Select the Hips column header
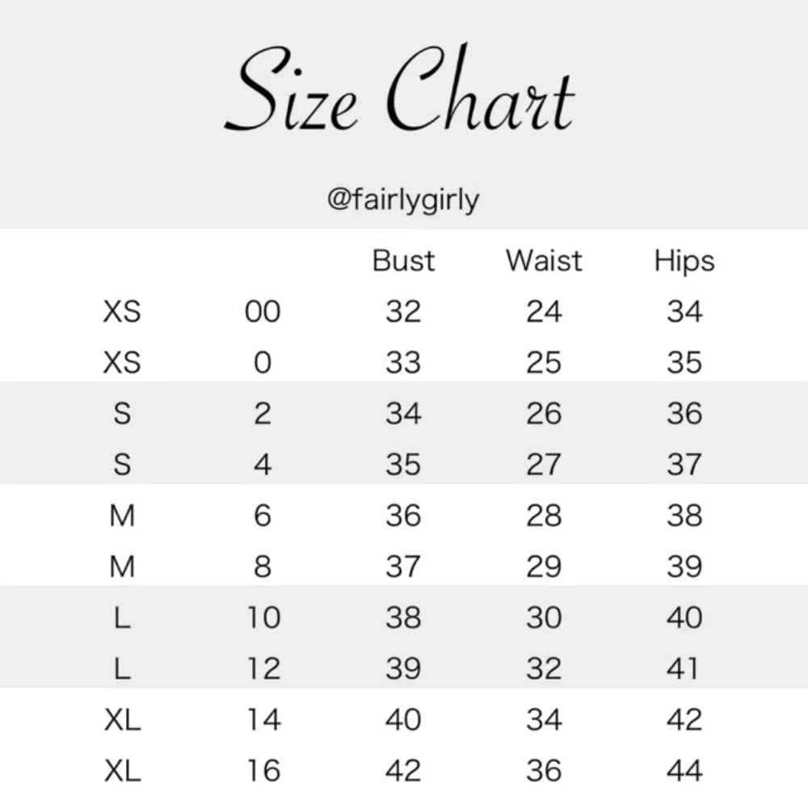Image resolution: width=808 pixels, height=808 pixels. pyautogui.click(x=684, y=262)
